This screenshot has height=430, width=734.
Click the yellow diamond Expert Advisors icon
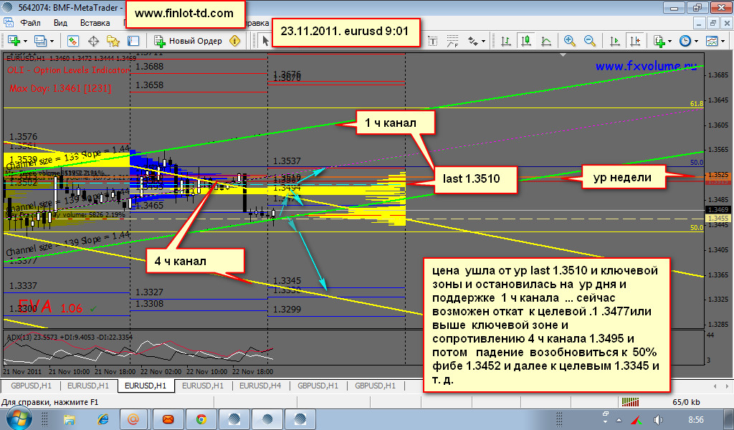coord(235,41)
